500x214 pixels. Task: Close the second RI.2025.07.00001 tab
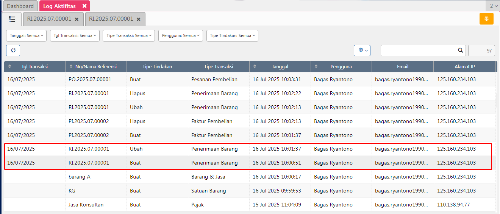tap(139, 19)
